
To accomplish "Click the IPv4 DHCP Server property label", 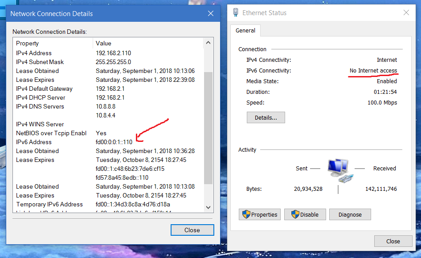I will point(41,97).
